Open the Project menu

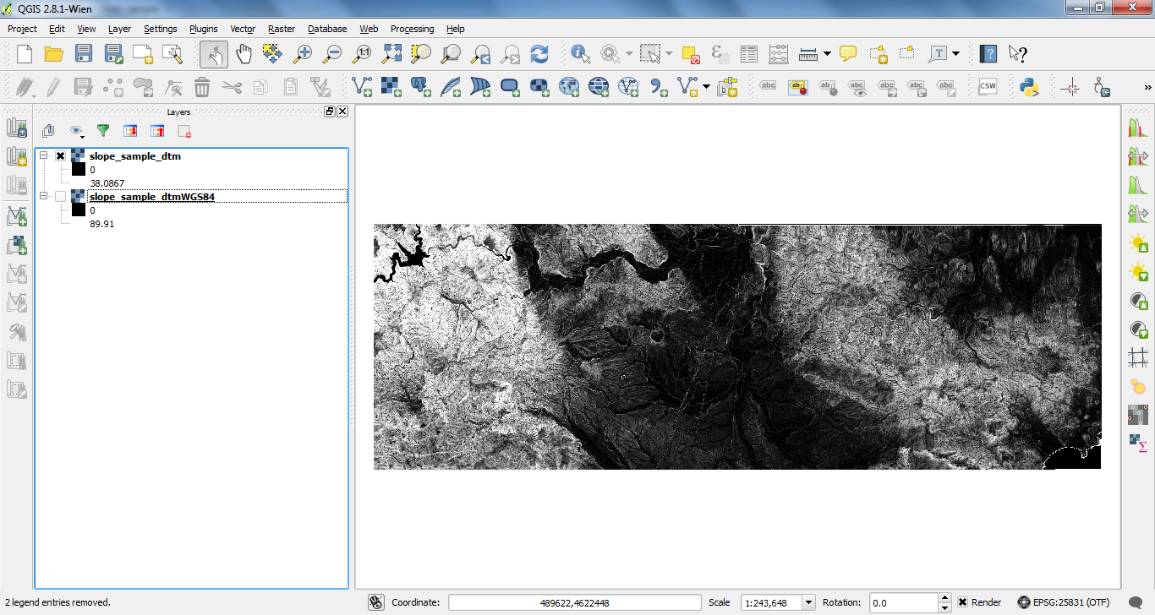tap(23, 29)
